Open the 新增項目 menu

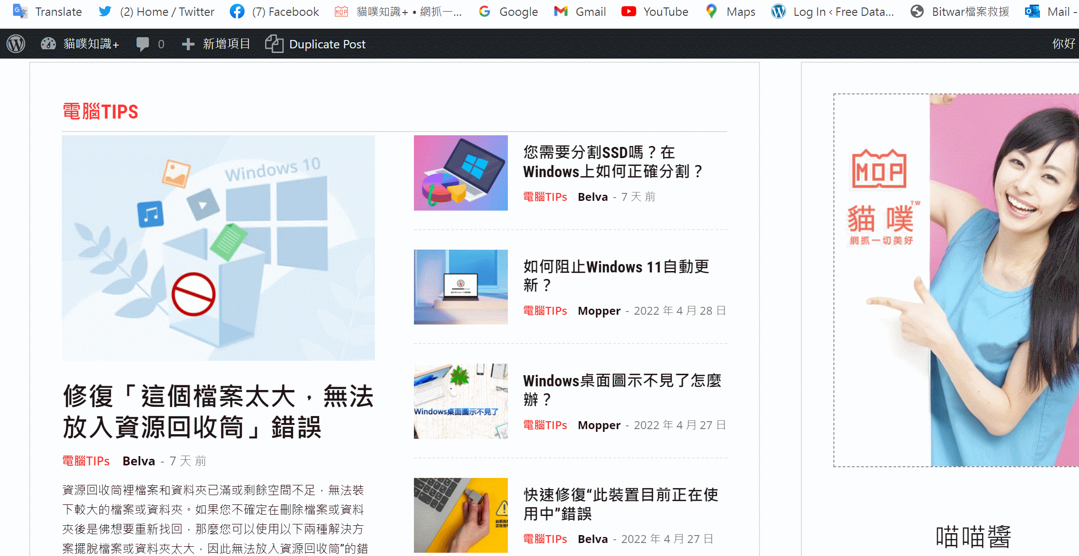[x=216, y=44]
